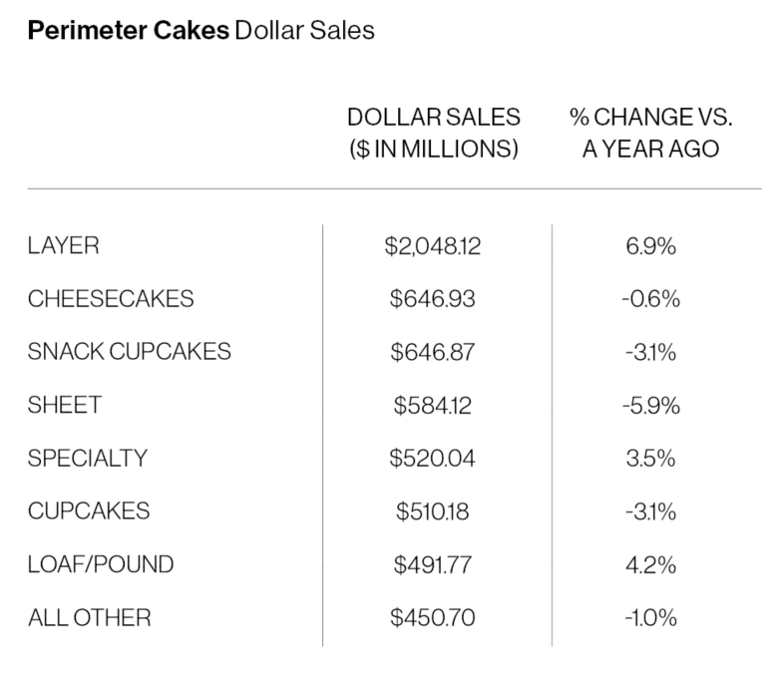
Task: Click the -0.6% change value
Action: (x=649, y=298)
